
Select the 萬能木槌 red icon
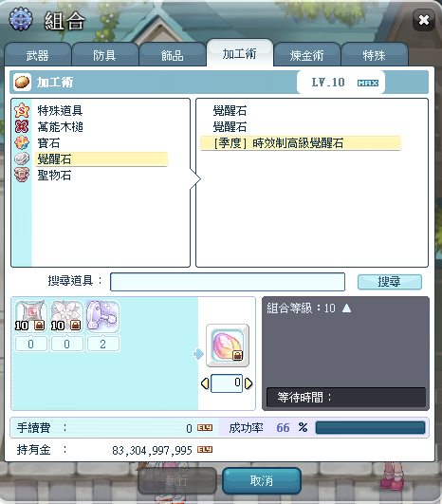(22, 126)
